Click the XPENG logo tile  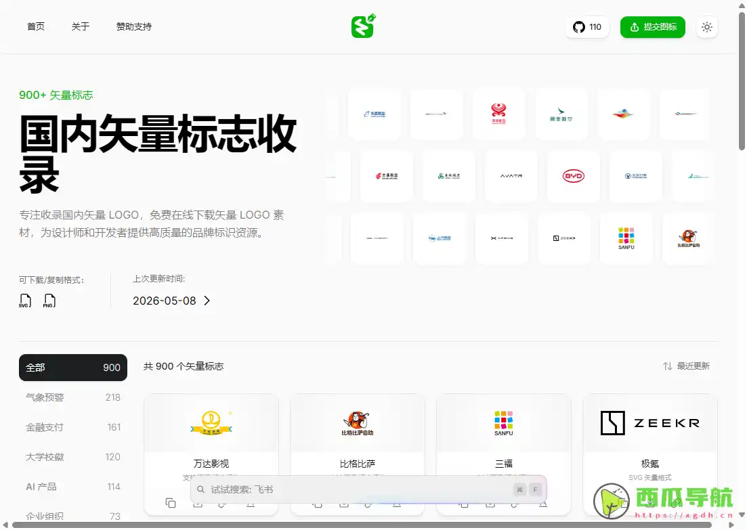click(502, 238)
